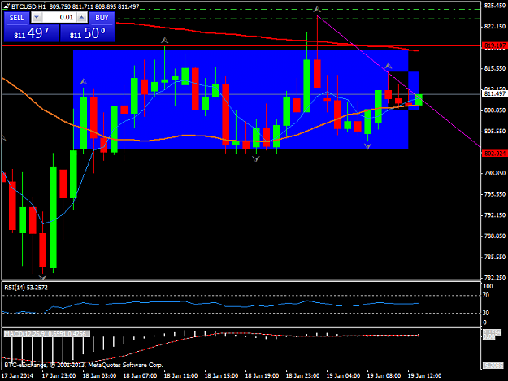Click the 782.250 price scale value
Screen dimensions: 508x381
point(495,278)
